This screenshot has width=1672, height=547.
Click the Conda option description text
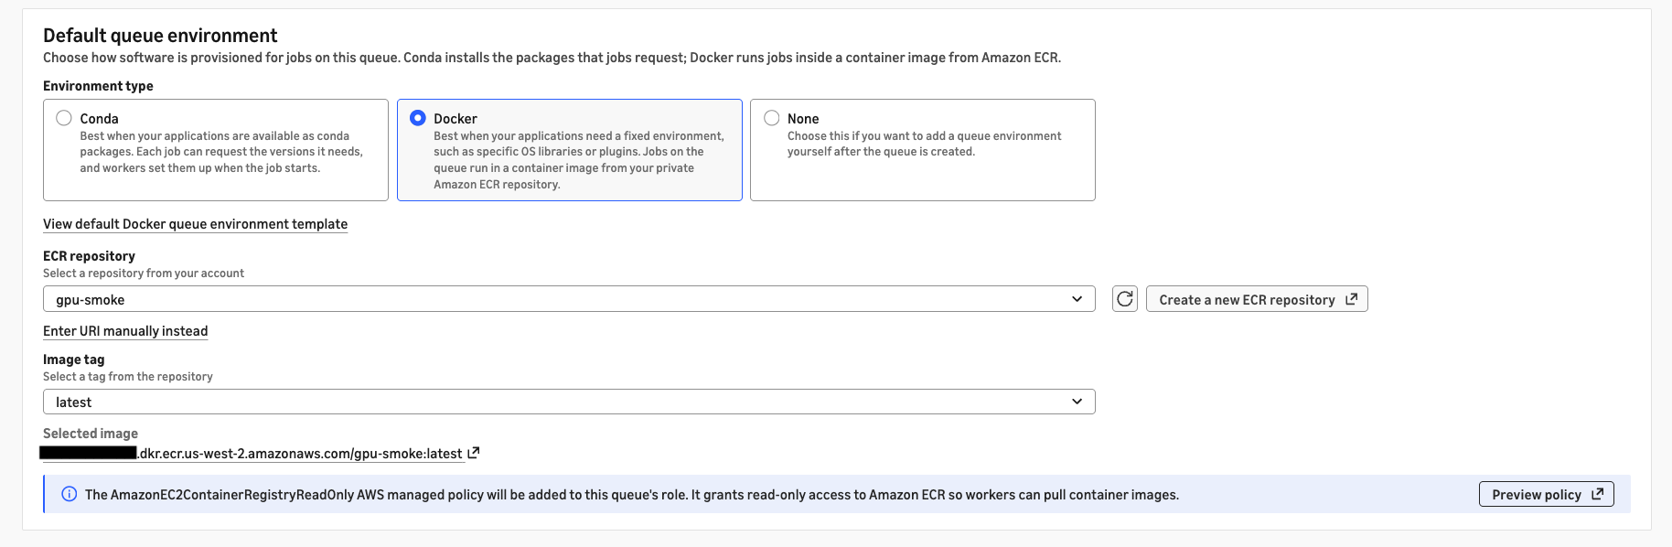click(221, 152)
